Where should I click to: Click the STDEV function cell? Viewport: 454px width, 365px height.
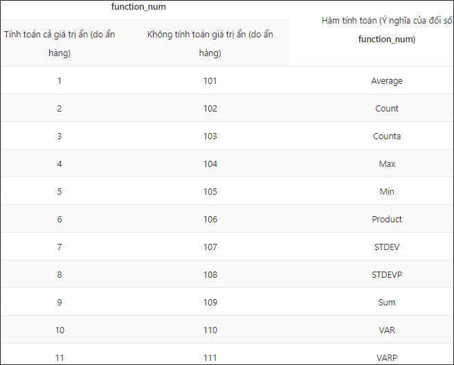pos(386,247)
